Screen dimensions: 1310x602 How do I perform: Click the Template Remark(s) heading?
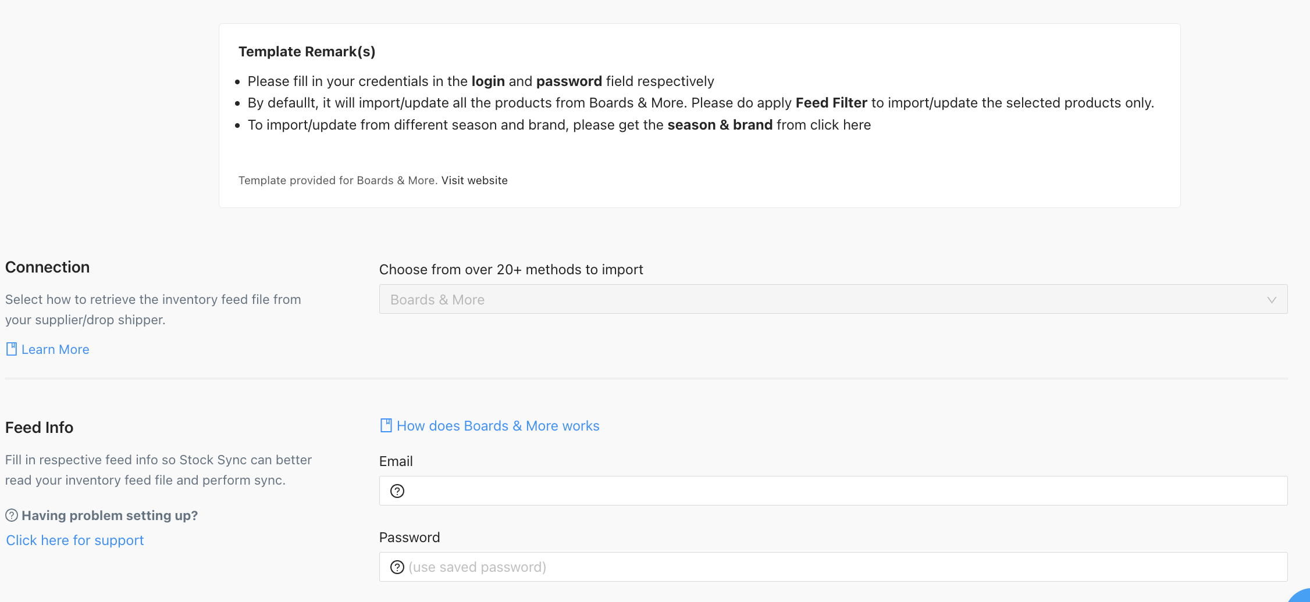pos(307,51)
